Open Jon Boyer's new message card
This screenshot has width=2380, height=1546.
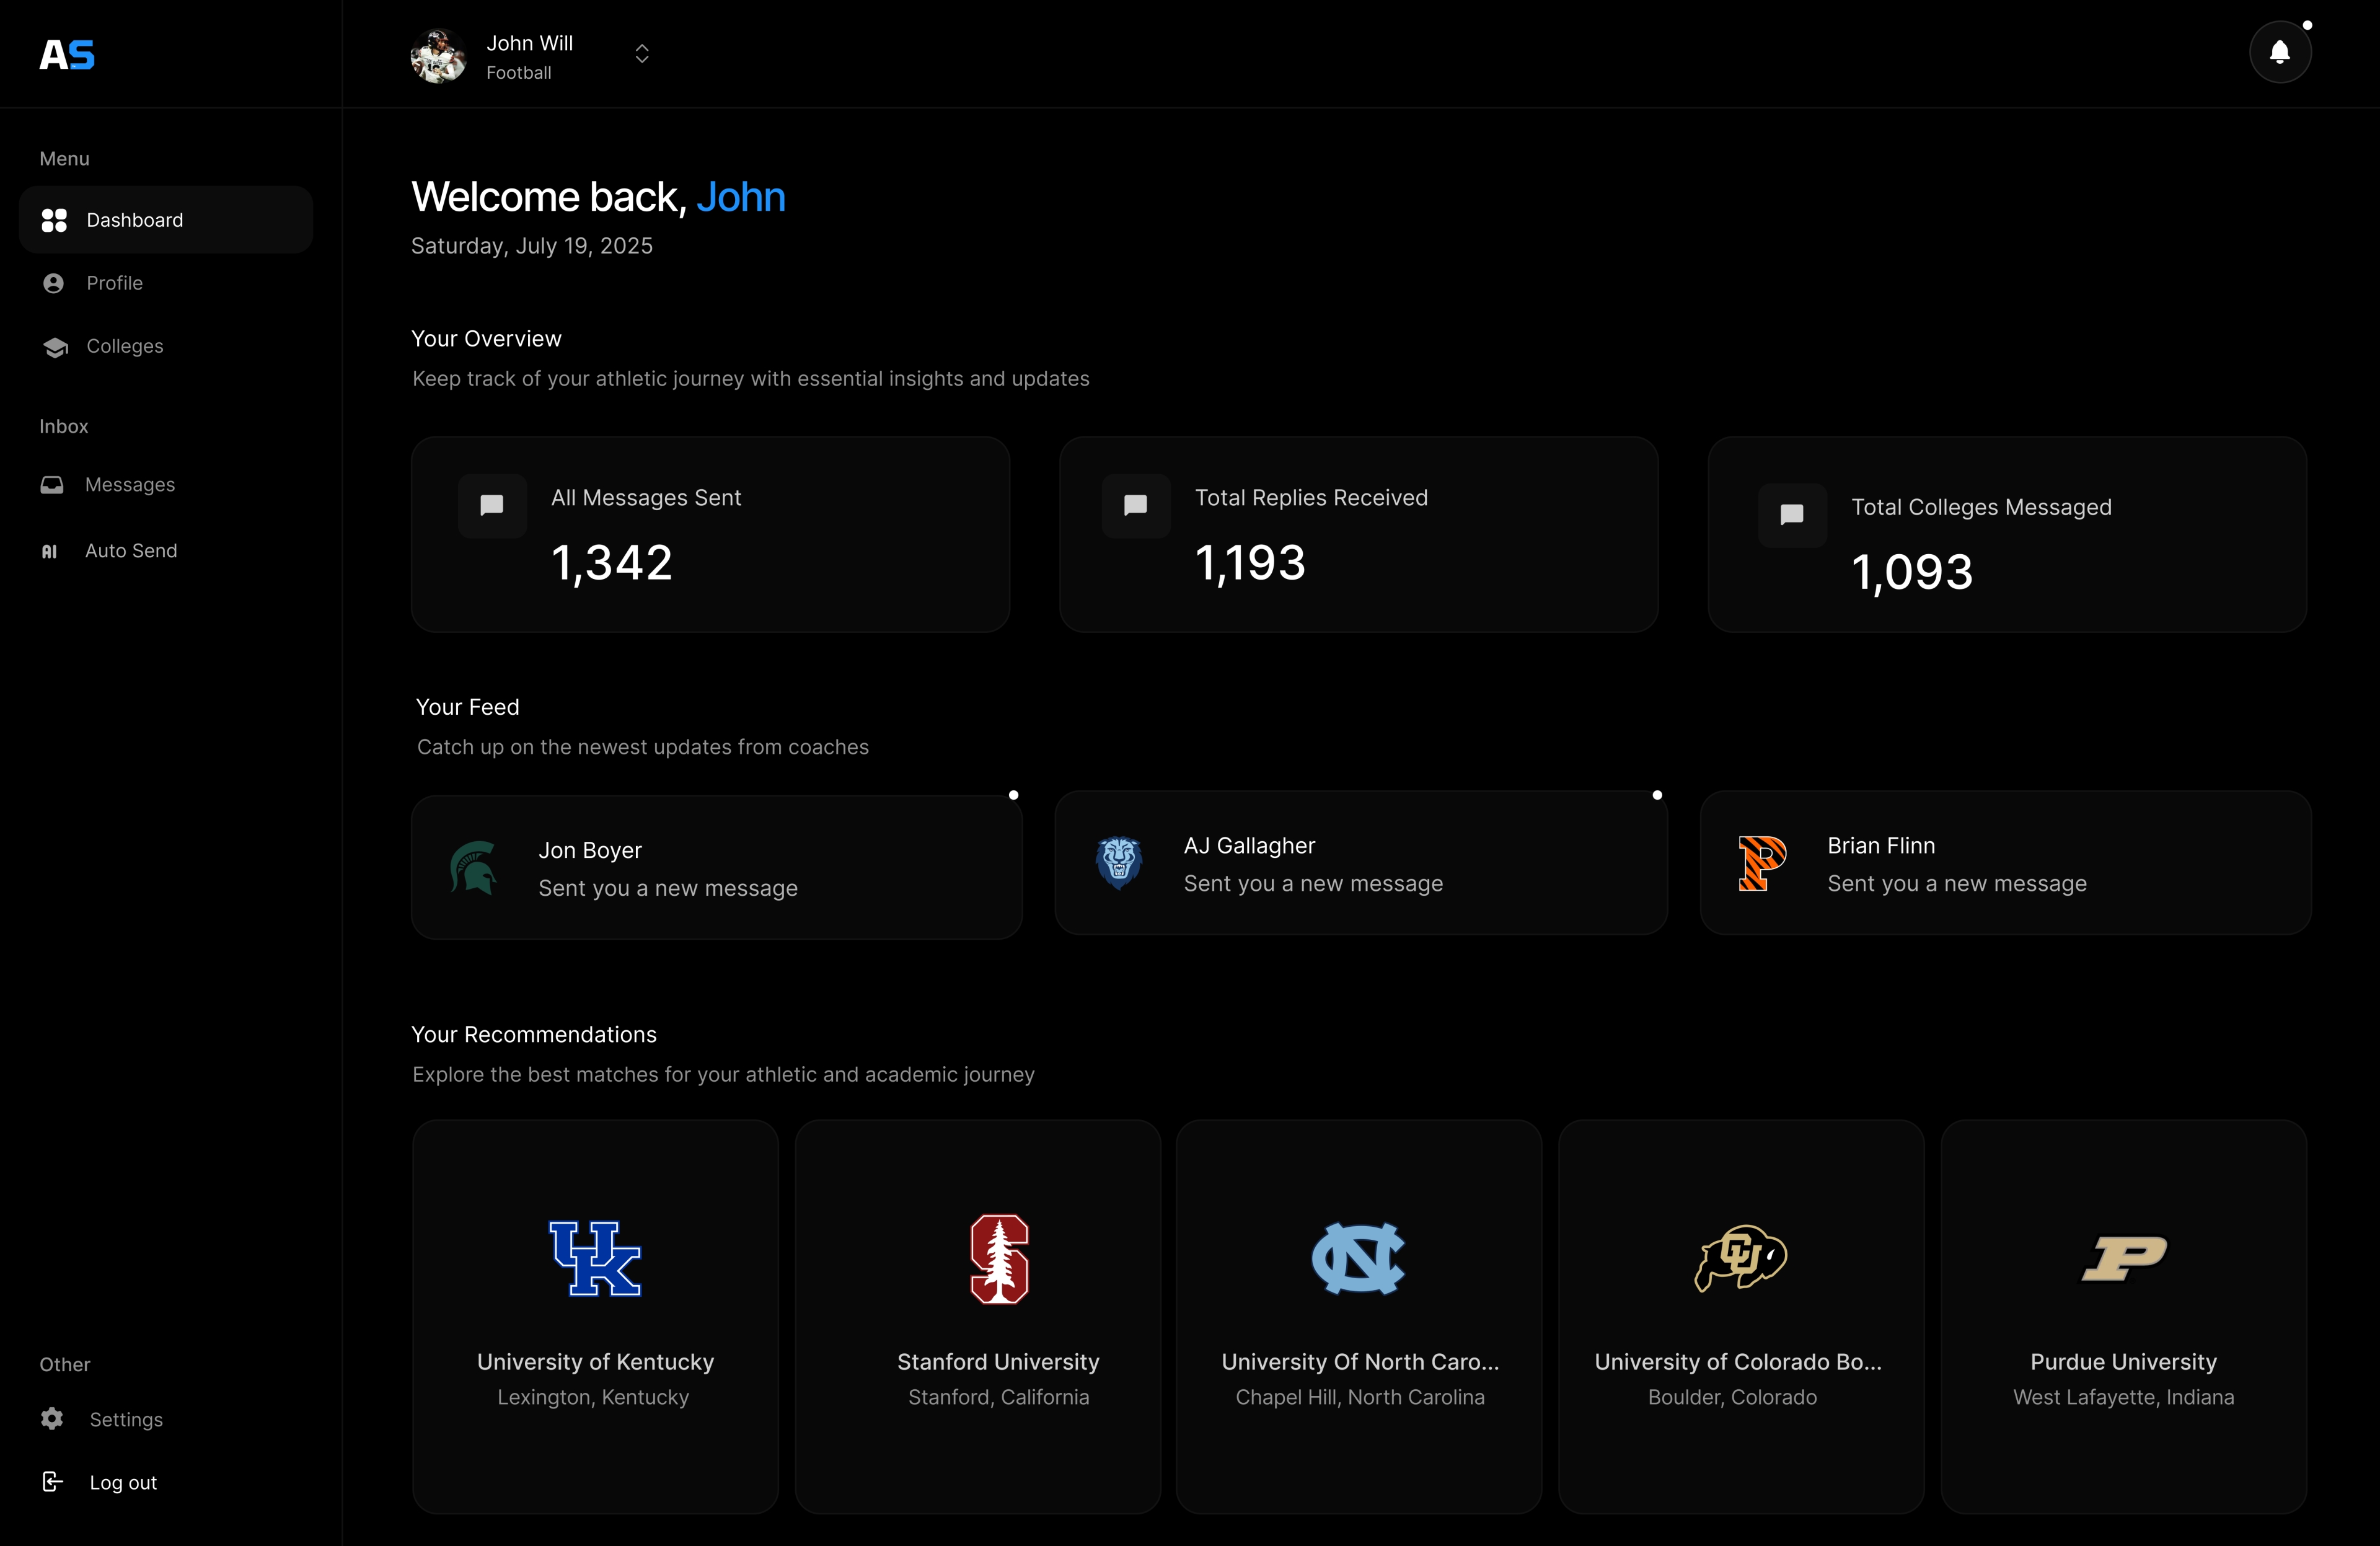(716, 867)
